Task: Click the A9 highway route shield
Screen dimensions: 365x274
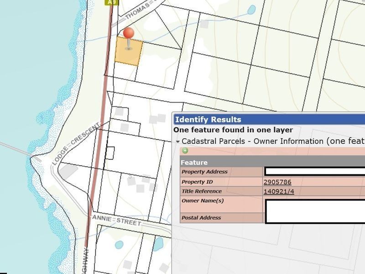Action: pyautogui.click(x=111, y=2)
